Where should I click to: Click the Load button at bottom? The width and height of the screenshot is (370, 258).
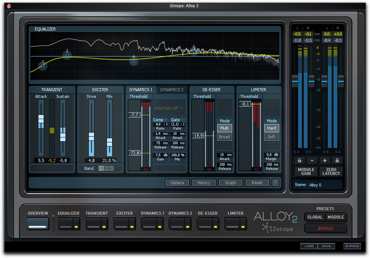tap(309, 246)
